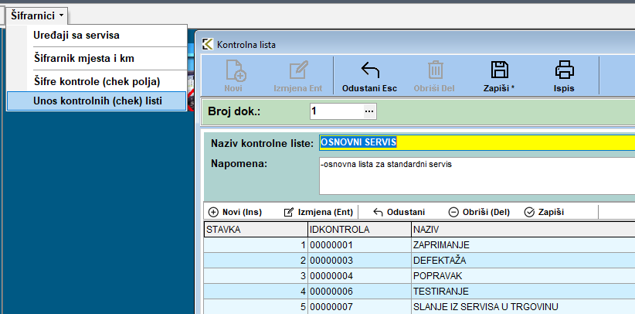
Task: Choose Unos kontrolnih (chek) listi
Action: [x=97, y=101]
